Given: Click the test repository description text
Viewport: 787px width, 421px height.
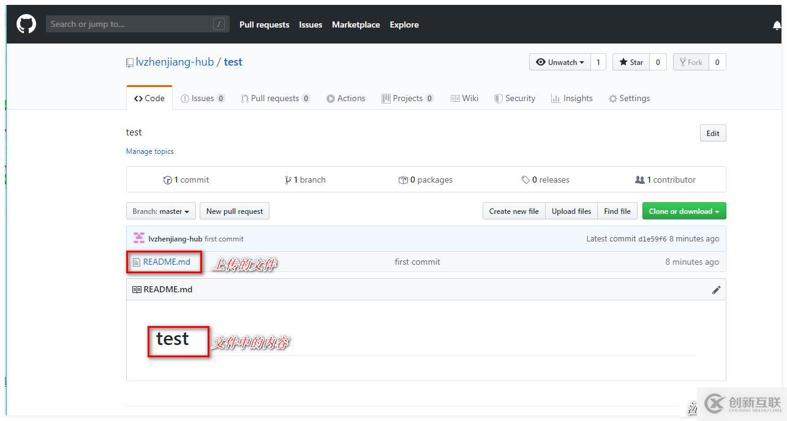Looking at the screenshot, I should click(x=134, y=132).
